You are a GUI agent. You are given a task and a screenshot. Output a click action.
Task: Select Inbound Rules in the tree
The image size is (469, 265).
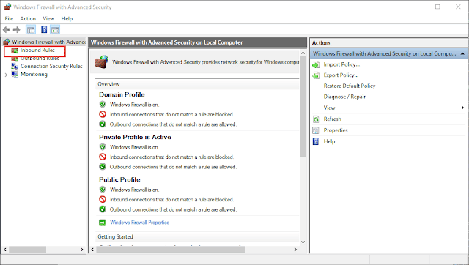[x=37, y=51]
